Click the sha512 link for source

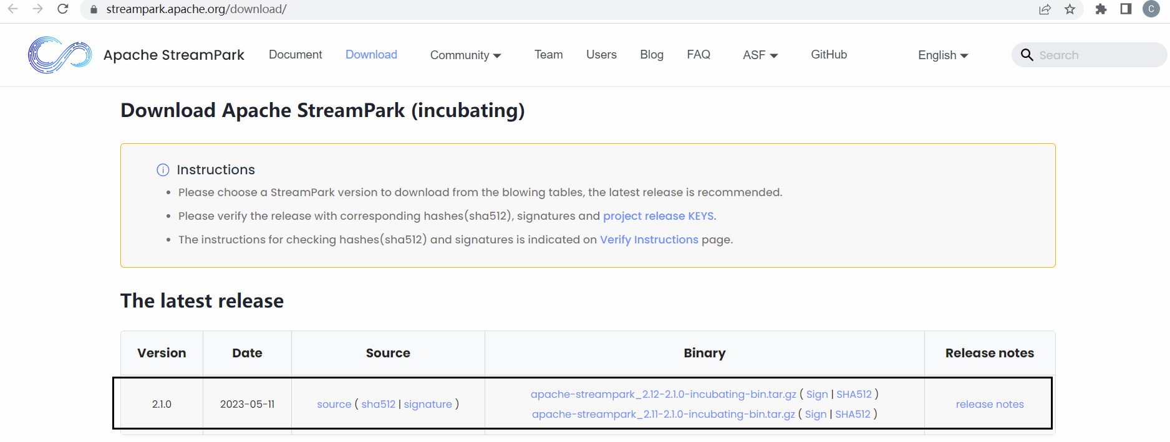click(378, 404)
